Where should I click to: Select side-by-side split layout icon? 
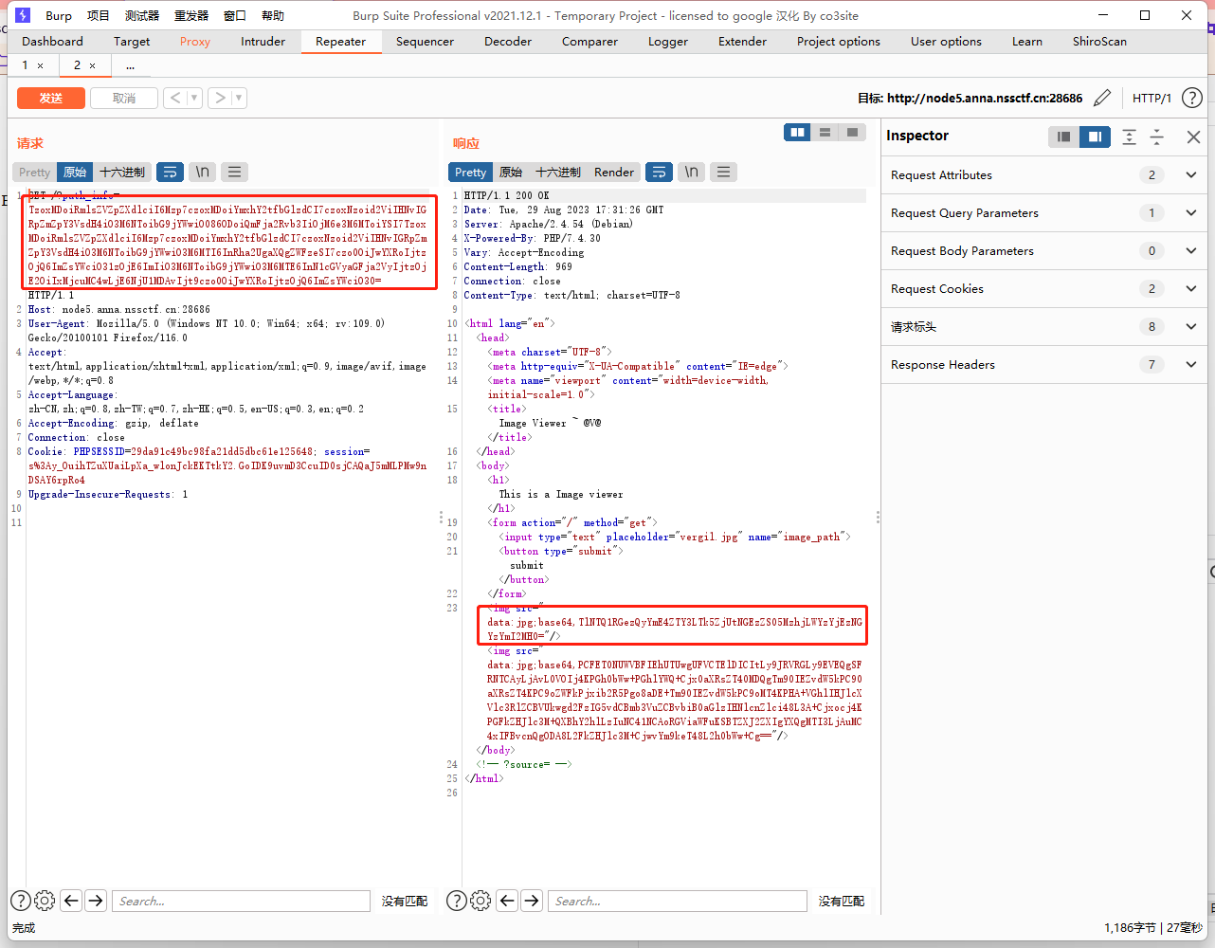coord(798,133)
